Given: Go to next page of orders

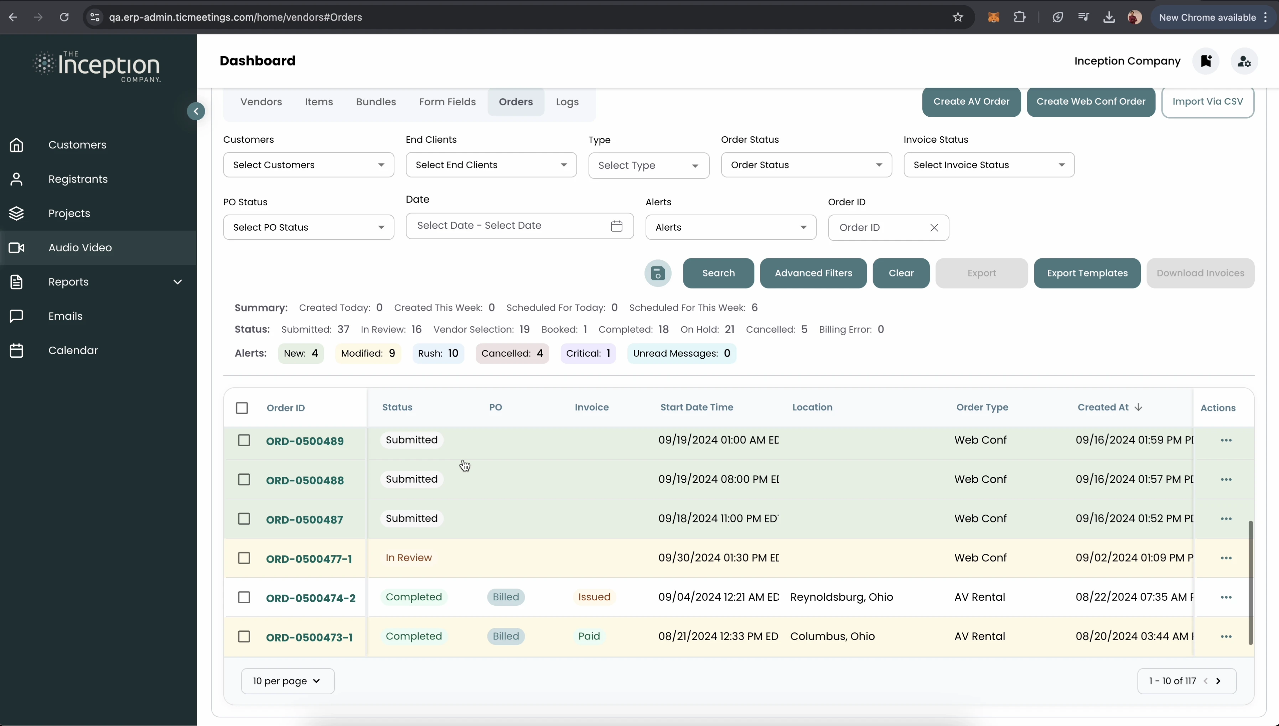Looking at the screenshot, I should click(x=1219, y=681).
